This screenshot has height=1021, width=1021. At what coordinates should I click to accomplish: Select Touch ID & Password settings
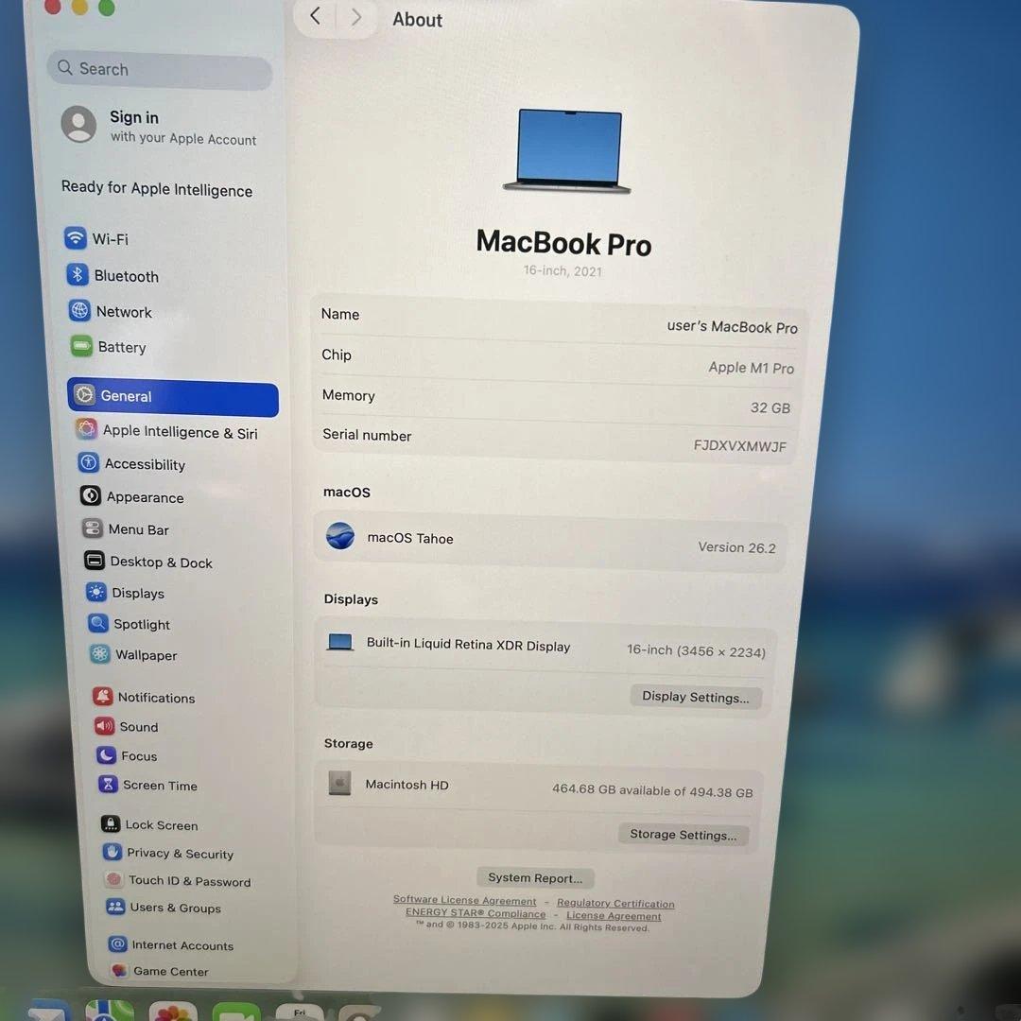click(x=188, y=880)
